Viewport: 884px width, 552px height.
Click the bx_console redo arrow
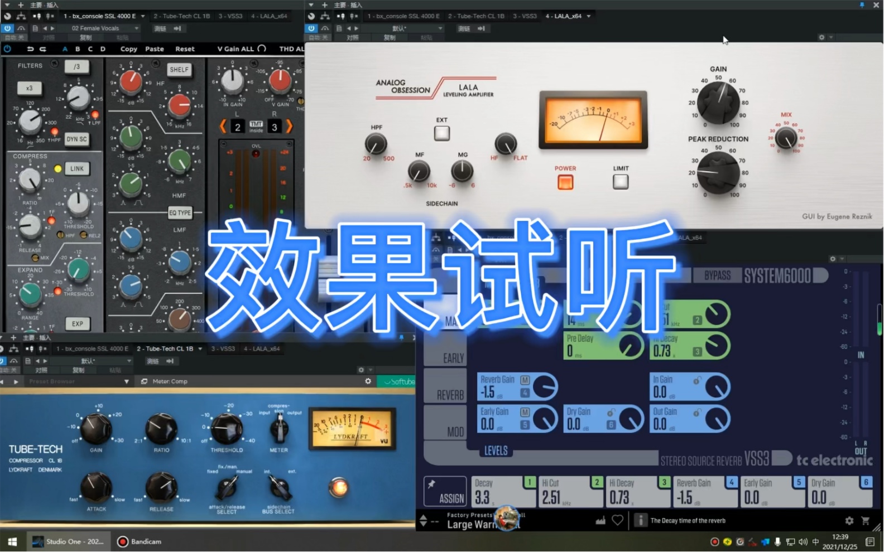pos(43,49)
